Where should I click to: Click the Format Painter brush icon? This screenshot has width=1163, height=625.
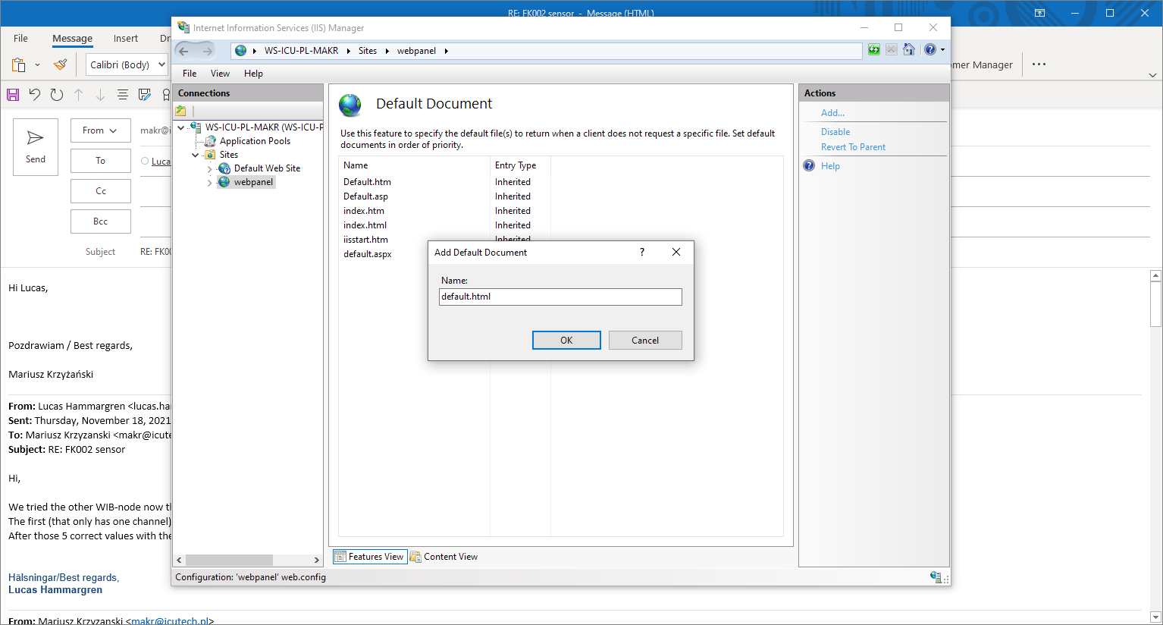[60, 64]
